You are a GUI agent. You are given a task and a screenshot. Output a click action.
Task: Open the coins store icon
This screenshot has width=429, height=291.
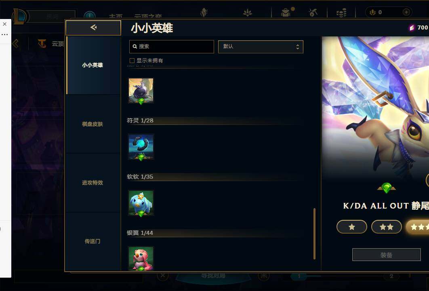click(x=341, y=12)
